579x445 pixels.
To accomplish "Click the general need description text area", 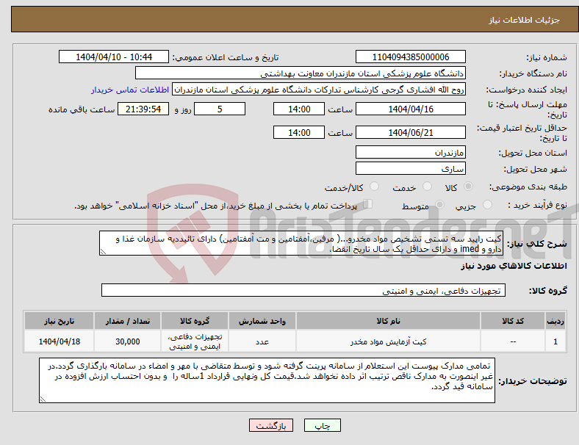I will pyautogui.click(x=301, y=243).
